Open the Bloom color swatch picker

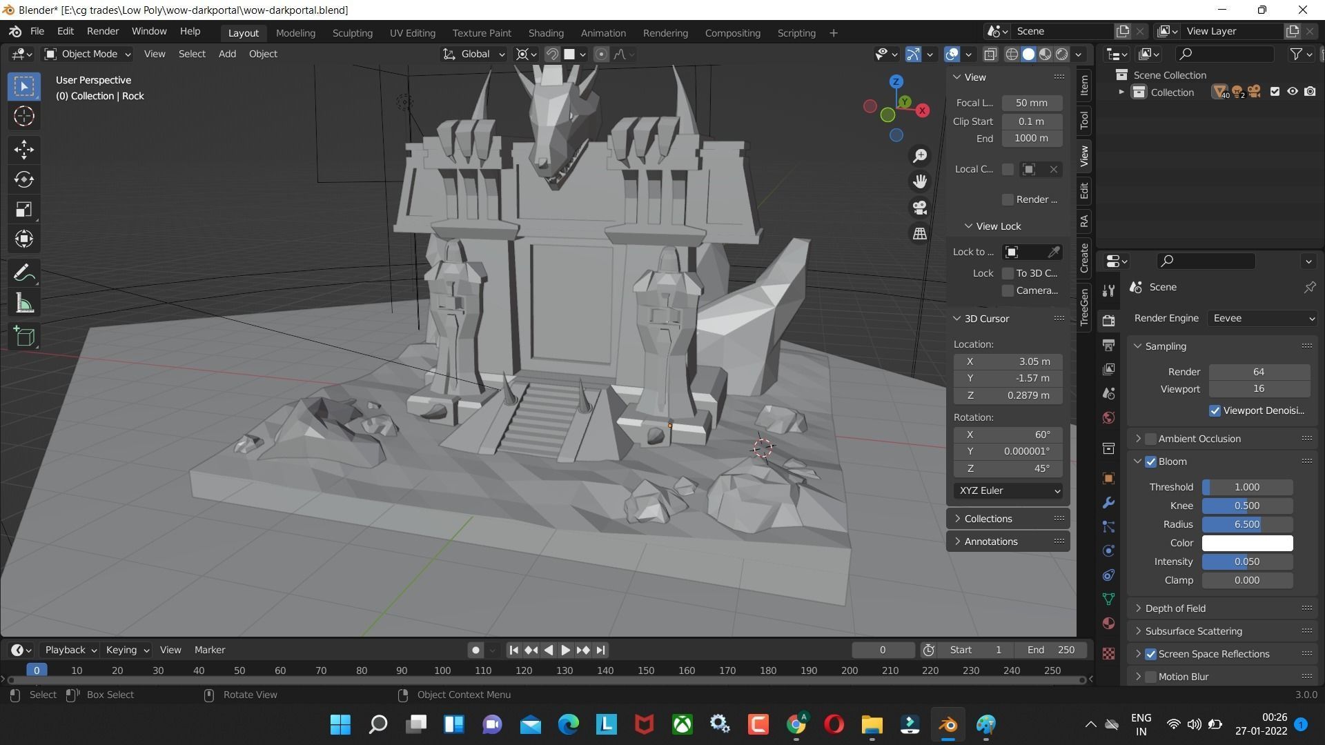pos(1246,543)
